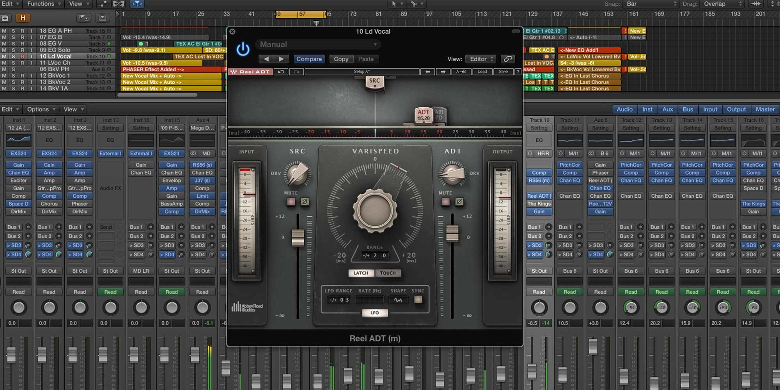Mute the 10 Ld Vocal track
Image resolution: width=780 pixels, height=390 pixels.
tap(4, 57)
